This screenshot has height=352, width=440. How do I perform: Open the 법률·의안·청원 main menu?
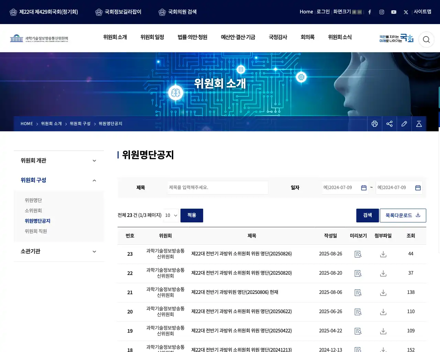[192, 37]
